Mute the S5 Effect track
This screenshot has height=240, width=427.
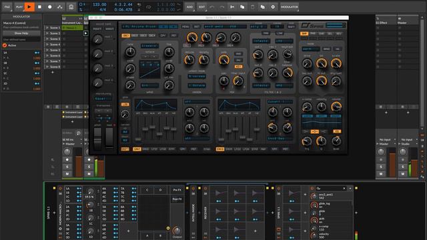click(381, 173)
